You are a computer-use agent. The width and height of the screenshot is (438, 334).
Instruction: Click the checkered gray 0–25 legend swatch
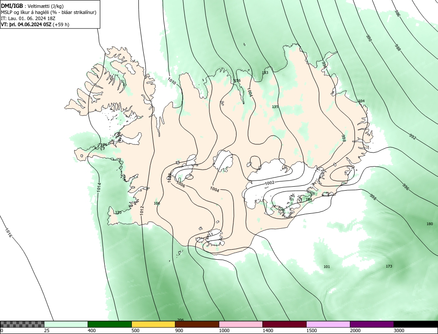(22, 324)
